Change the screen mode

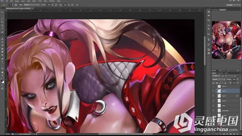point(2,88)
